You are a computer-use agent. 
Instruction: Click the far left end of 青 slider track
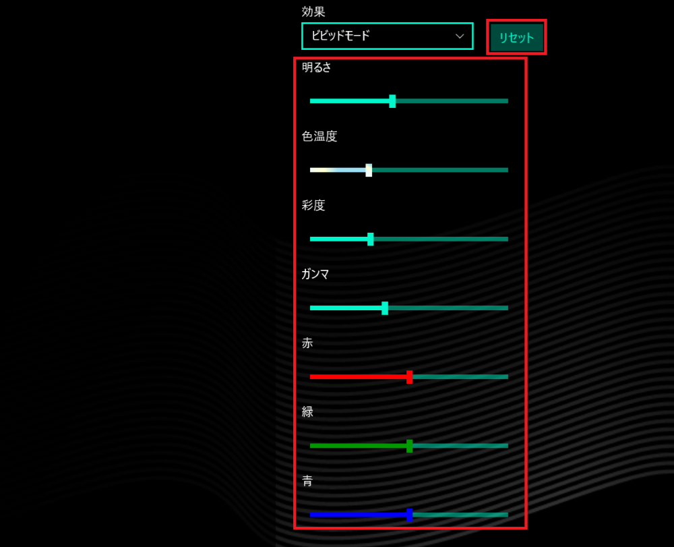(x=312, y=515)
